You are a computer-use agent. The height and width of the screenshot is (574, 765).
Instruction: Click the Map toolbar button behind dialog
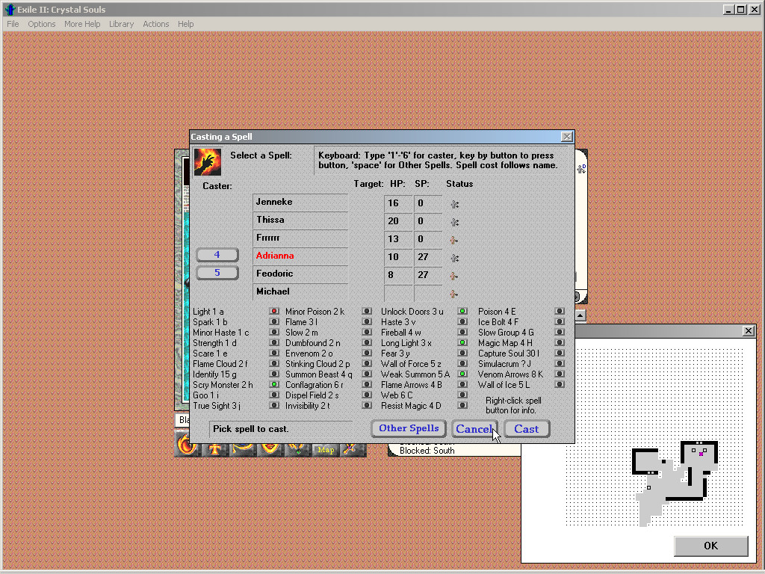coord(326,449)
